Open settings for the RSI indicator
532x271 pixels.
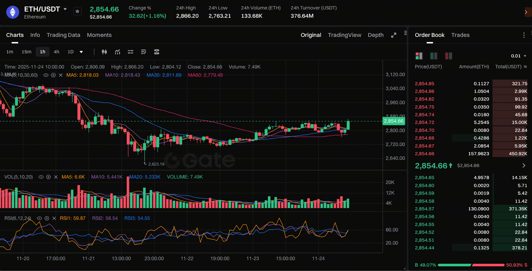47,218
